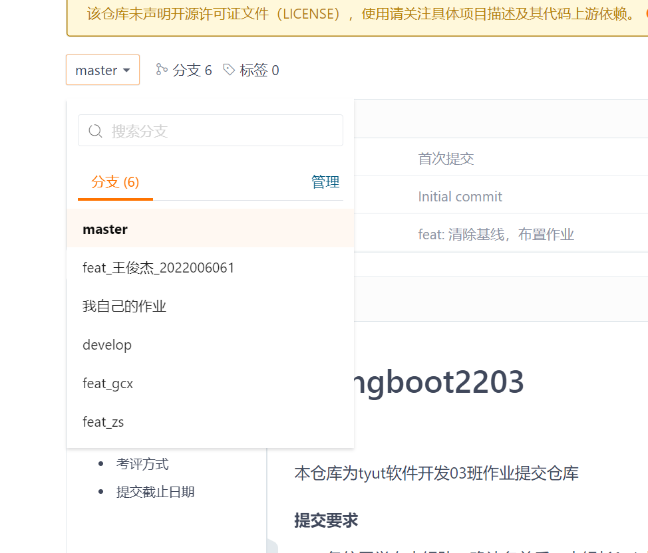This screenshot has width=648, height=553.
Task: Switch to the feat_gcx branch
Action: [210, 384]
